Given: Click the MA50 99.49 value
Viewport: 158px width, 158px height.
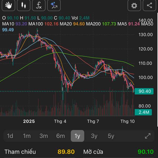Looking at the screenshot, I should [x=8, y=30].
